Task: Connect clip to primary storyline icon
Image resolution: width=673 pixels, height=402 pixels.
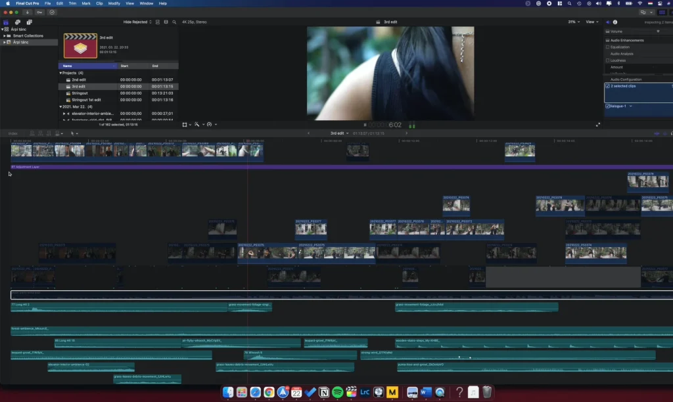Action: tap(32, 133)
